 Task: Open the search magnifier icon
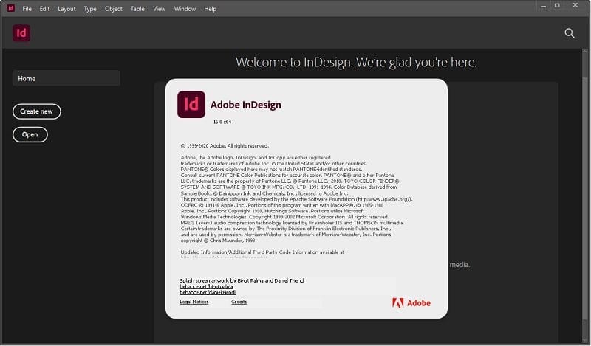coord(569,33)
